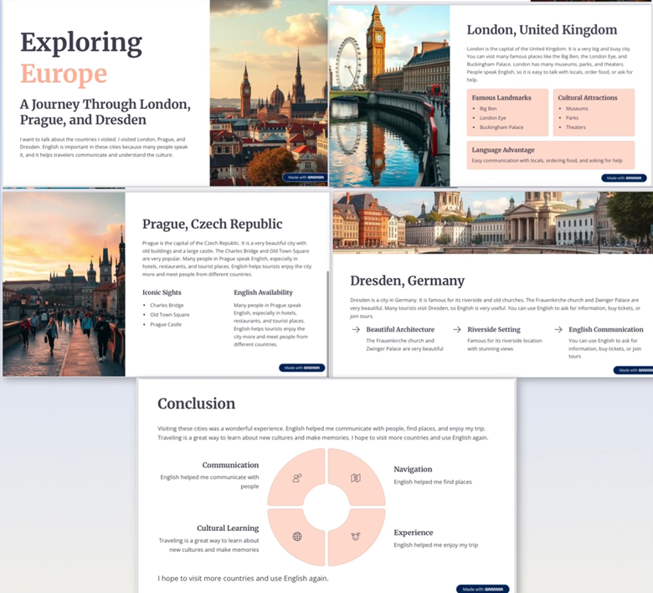
Task: Click the people icon in Communication segment
Action: pyautogui.click(x=297, y=478)
